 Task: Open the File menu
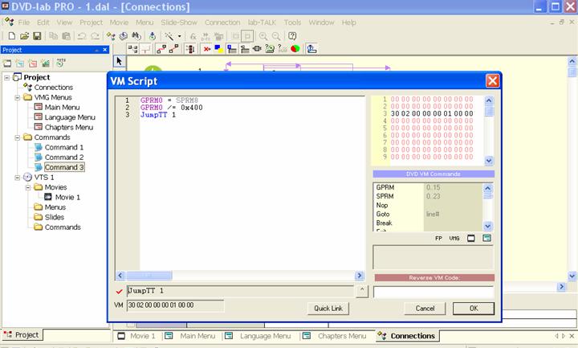point(24,23)
